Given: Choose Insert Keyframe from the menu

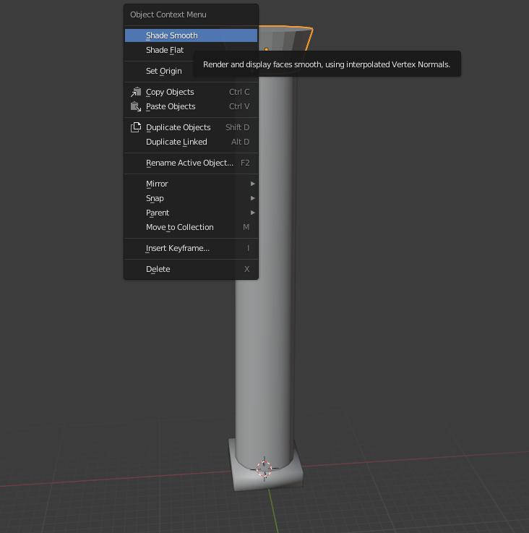Looking at the screenshot, I should point(178,248).
